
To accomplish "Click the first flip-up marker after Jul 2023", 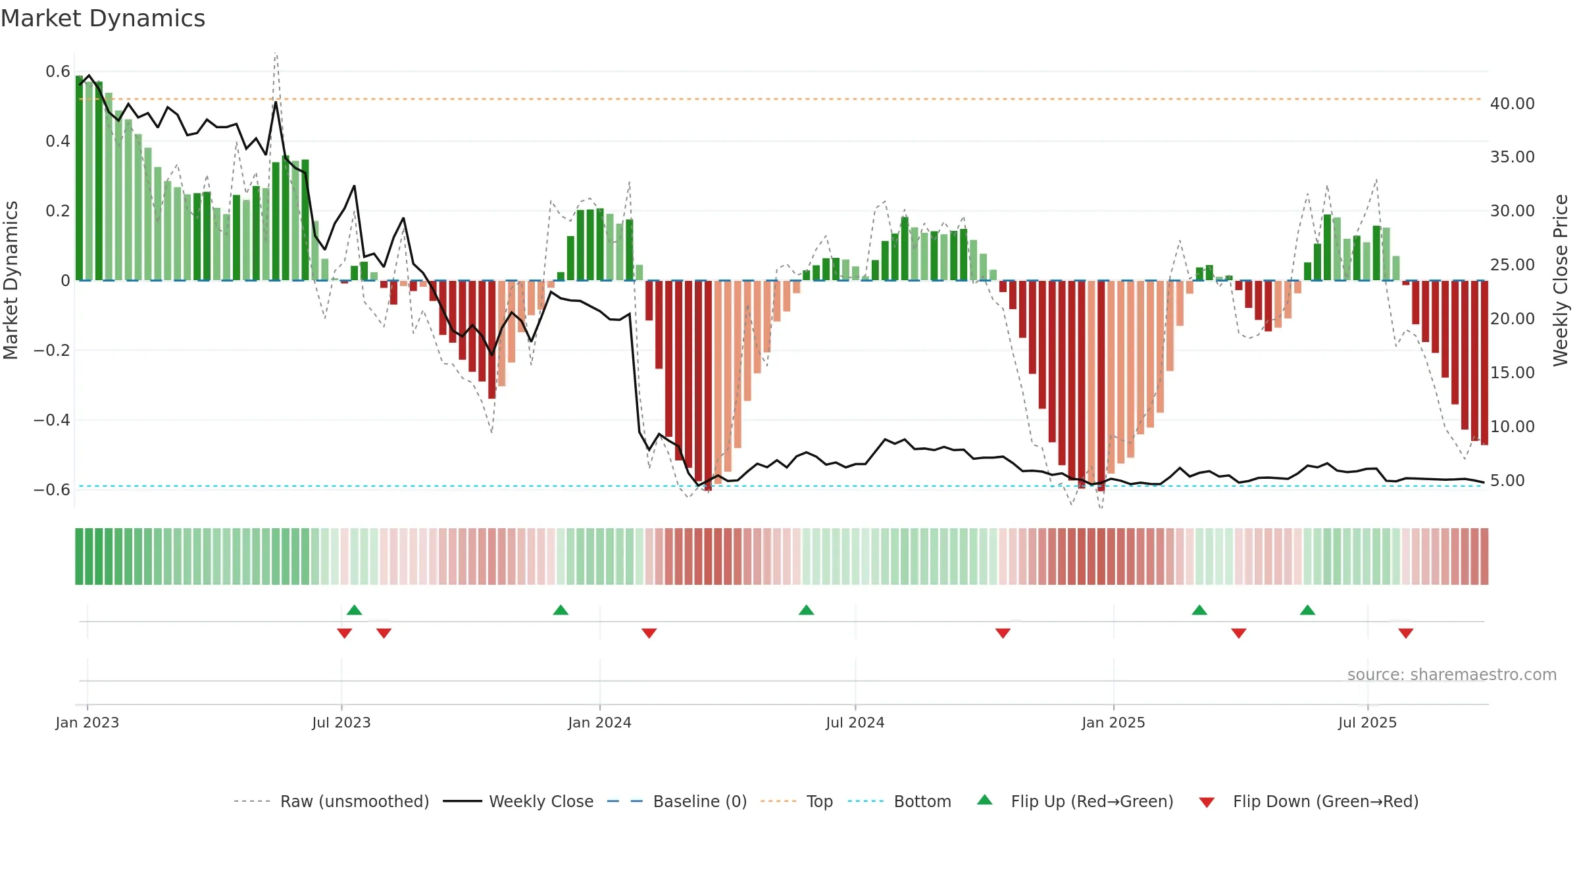I will coord(355,610).
